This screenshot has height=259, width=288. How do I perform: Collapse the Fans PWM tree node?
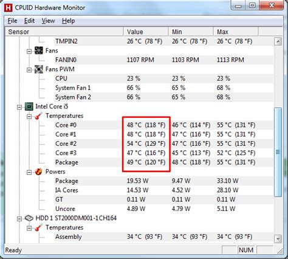(29, 70)
